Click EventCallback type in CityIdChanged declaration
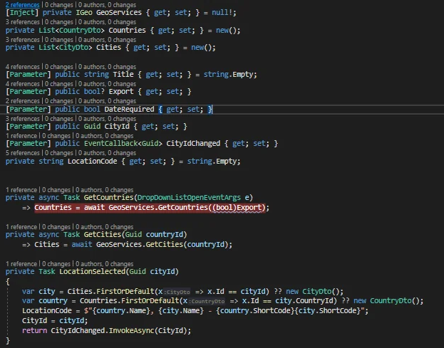Image resolution: width=444 pixels, height=348 pixels. point(110,144)
